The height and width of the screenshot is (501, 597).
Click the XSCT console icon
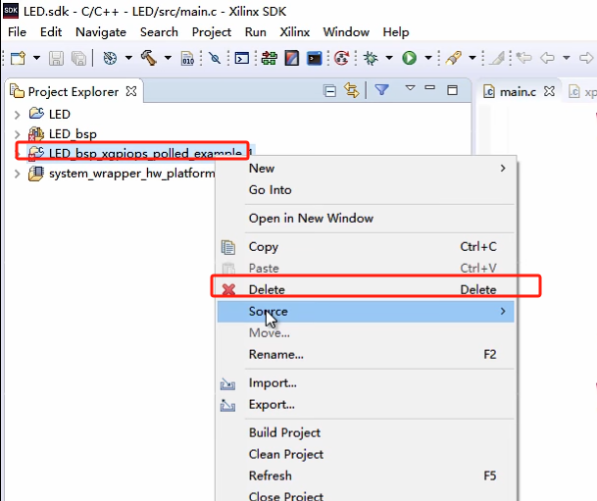[242, 58]
